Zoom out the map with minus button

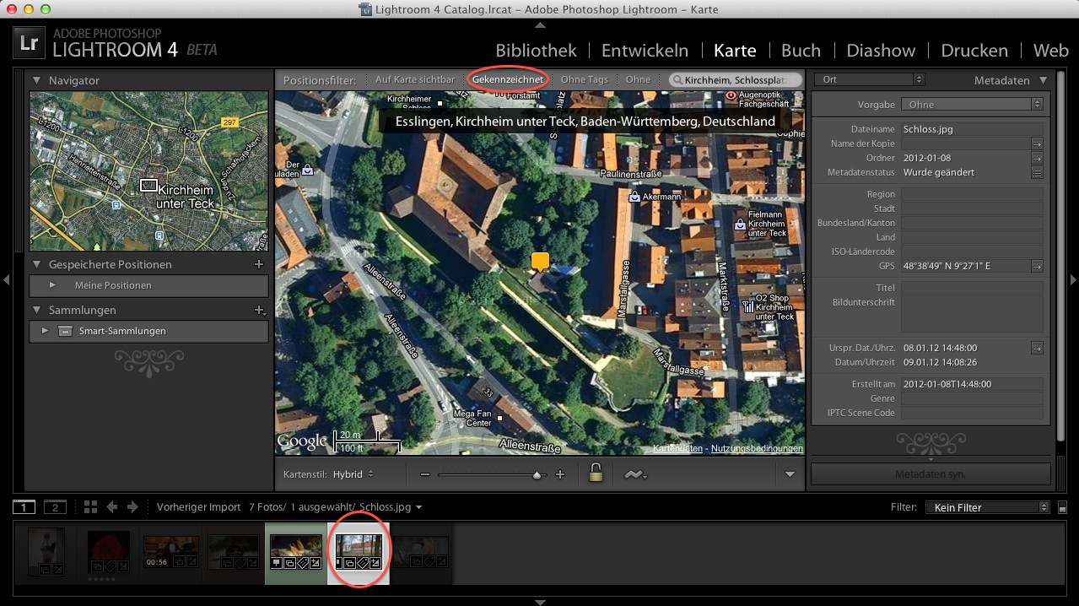point(424,475)
